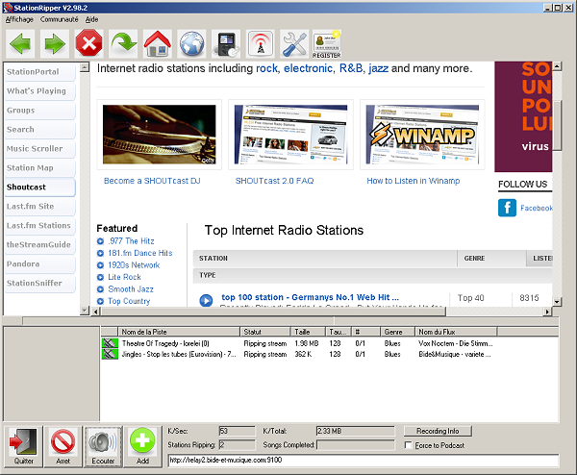577x475 pixels.
Task: Click the turntable DJ thumbnail
Action: point(160,135)
